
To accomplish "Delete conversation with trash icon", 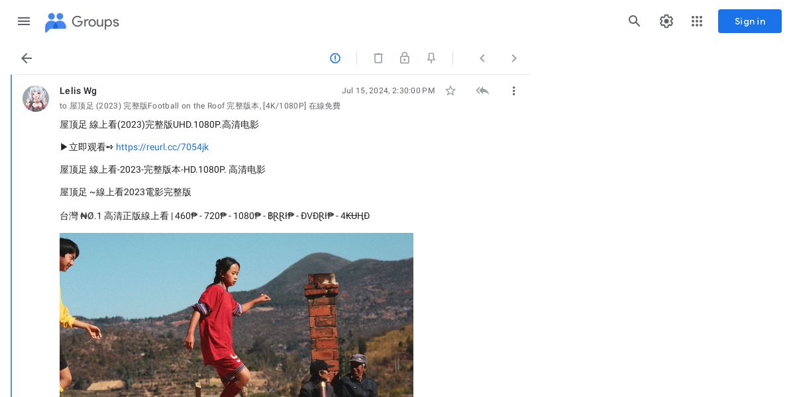I will tap(378, 58).
